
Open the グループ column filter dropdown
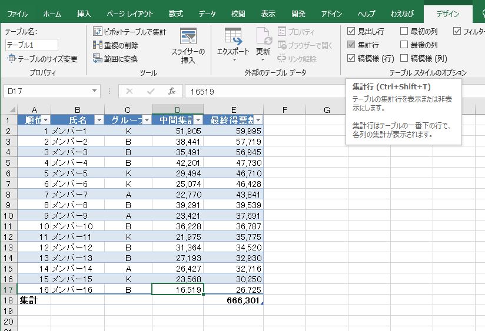[147, 120]
